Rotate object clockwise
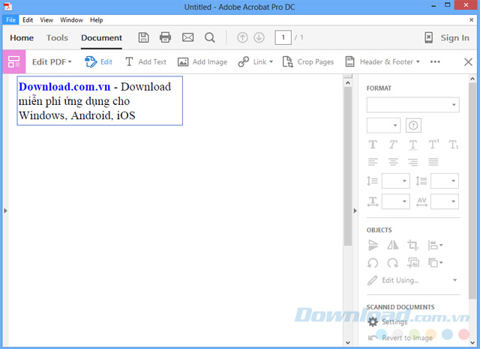 [x=393, y=263]
